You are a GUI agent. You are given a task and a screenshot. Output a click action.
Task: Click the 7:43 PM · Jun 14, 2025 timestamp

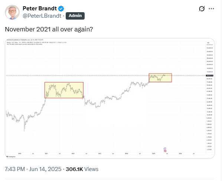pyautogui.click(x=33, y=169)
